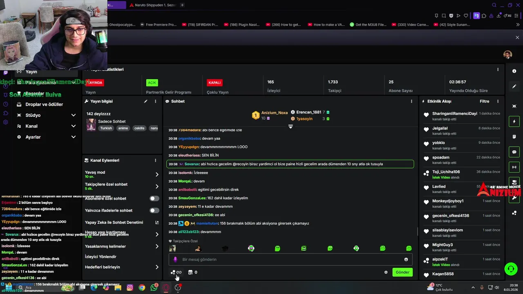Click Toji_Uchiha106 İstek Video entry
The width and height of the screenshot is (523, 294).
(x=462, y=174)
